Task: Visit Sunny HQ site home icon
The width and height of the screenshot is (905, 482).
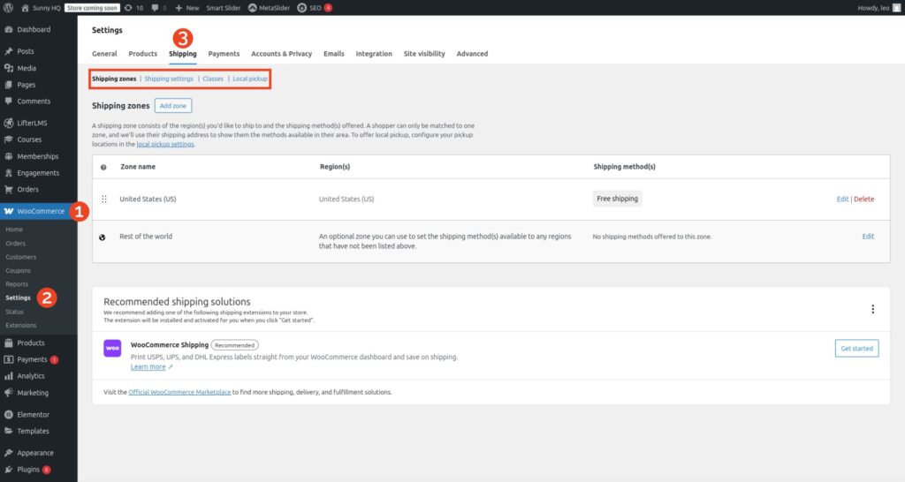Action: (x=25, y=8)
